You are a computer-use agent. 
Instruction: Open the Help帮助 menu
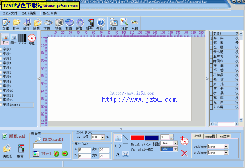[50, 13]
